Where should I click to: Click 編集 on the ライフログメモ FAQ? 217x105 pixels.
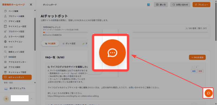pyautogui.click(x=194, y=71)
